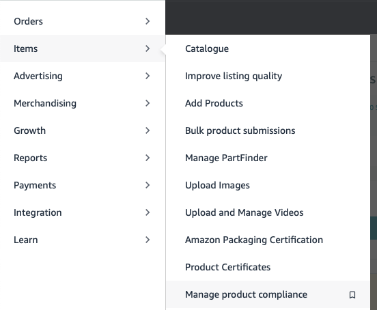Open Amazon Packaging Certification
Image resolution: width=377 pixels, height=310 pixels.
(268, 240)
